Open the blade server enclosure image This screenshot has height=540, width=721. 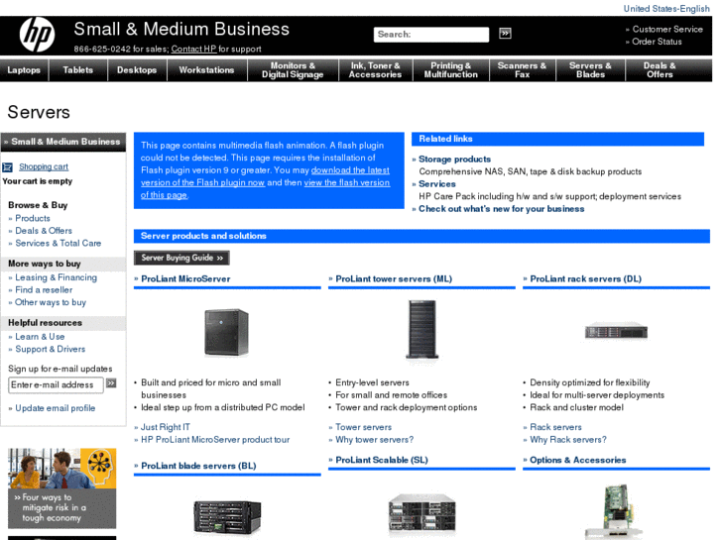(x=227, y=518)
